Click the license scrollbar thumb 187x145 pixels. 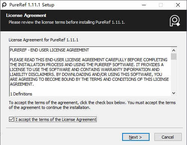tap(174, 56)
